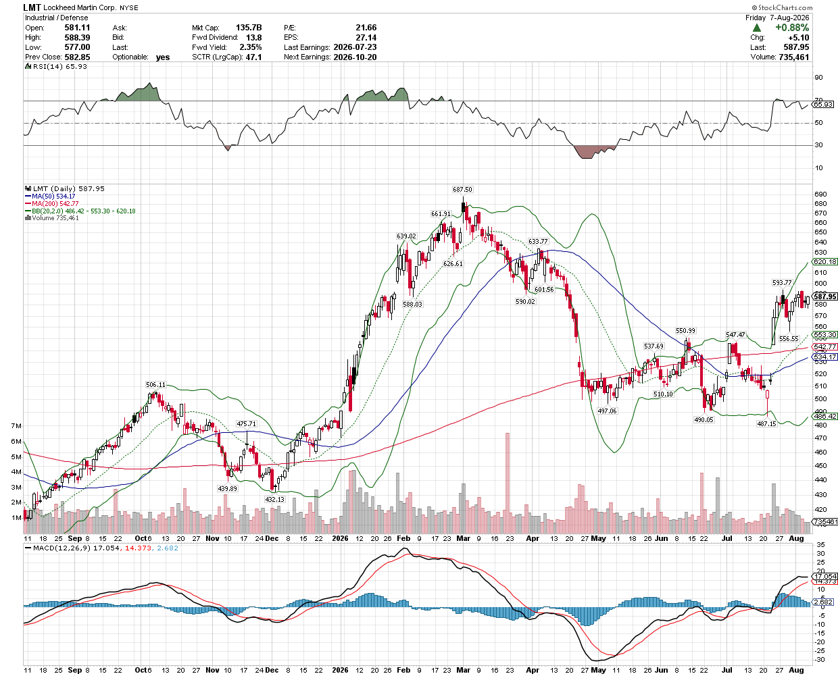Click the Industrial / Defense sector label
This screenshot has width=838, height=676.
point(57,18)
